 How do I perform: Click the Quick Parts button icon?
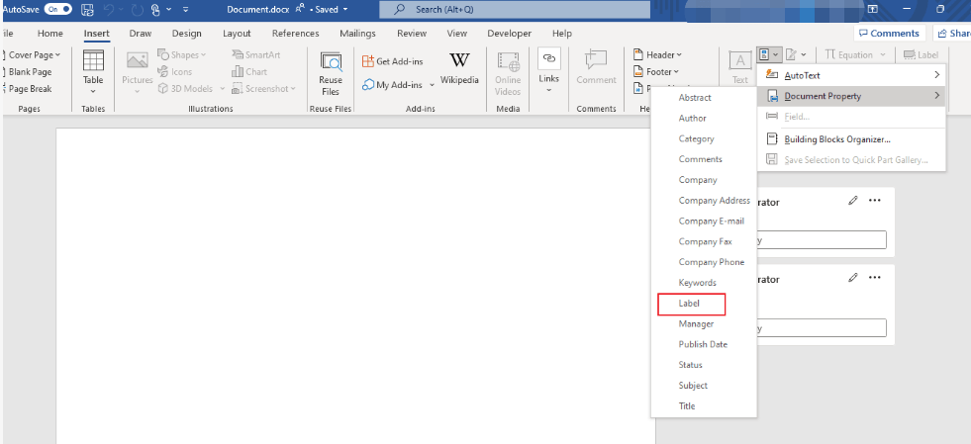[764, 55]
